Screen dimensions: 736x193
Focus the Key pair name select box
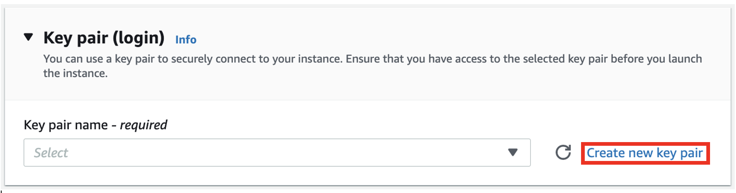tap(277, 152)
